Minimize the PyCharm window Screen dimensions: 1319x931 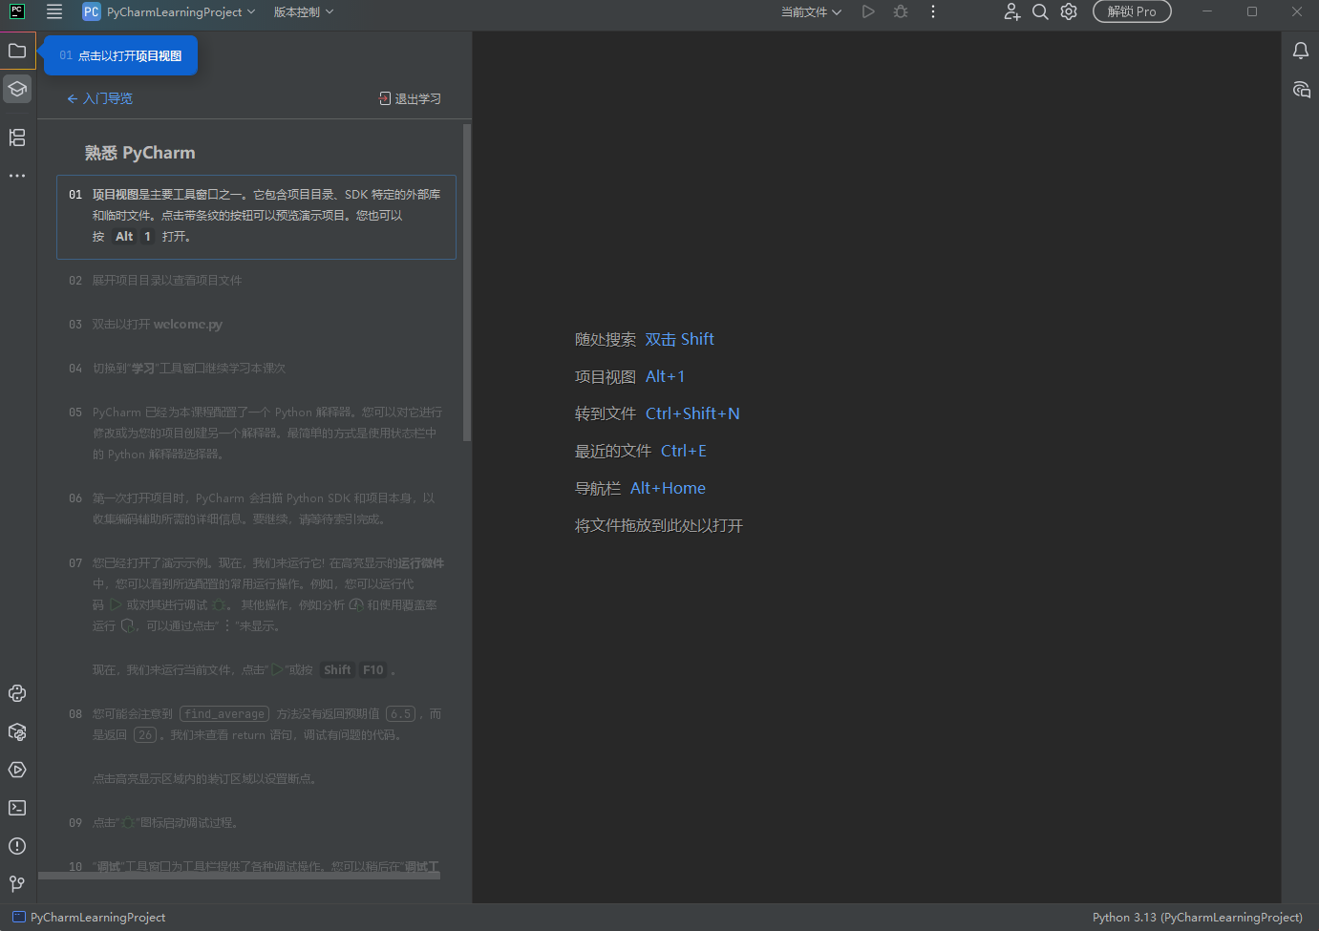coord(1207,12)
